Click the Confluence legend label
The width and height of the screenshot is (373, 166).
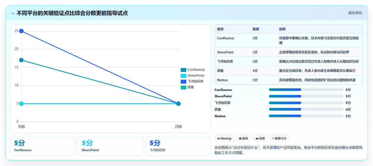pos(196,70)
